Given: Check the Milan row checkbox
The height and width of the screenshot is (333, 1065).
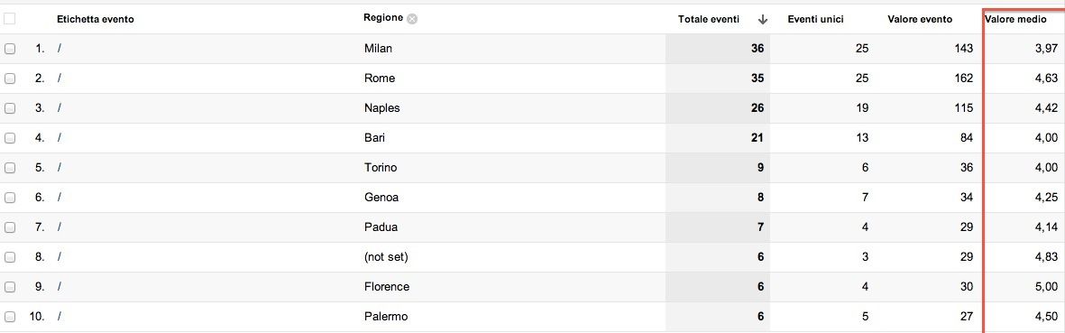Looking at the screenshot, I should (10, 49).
